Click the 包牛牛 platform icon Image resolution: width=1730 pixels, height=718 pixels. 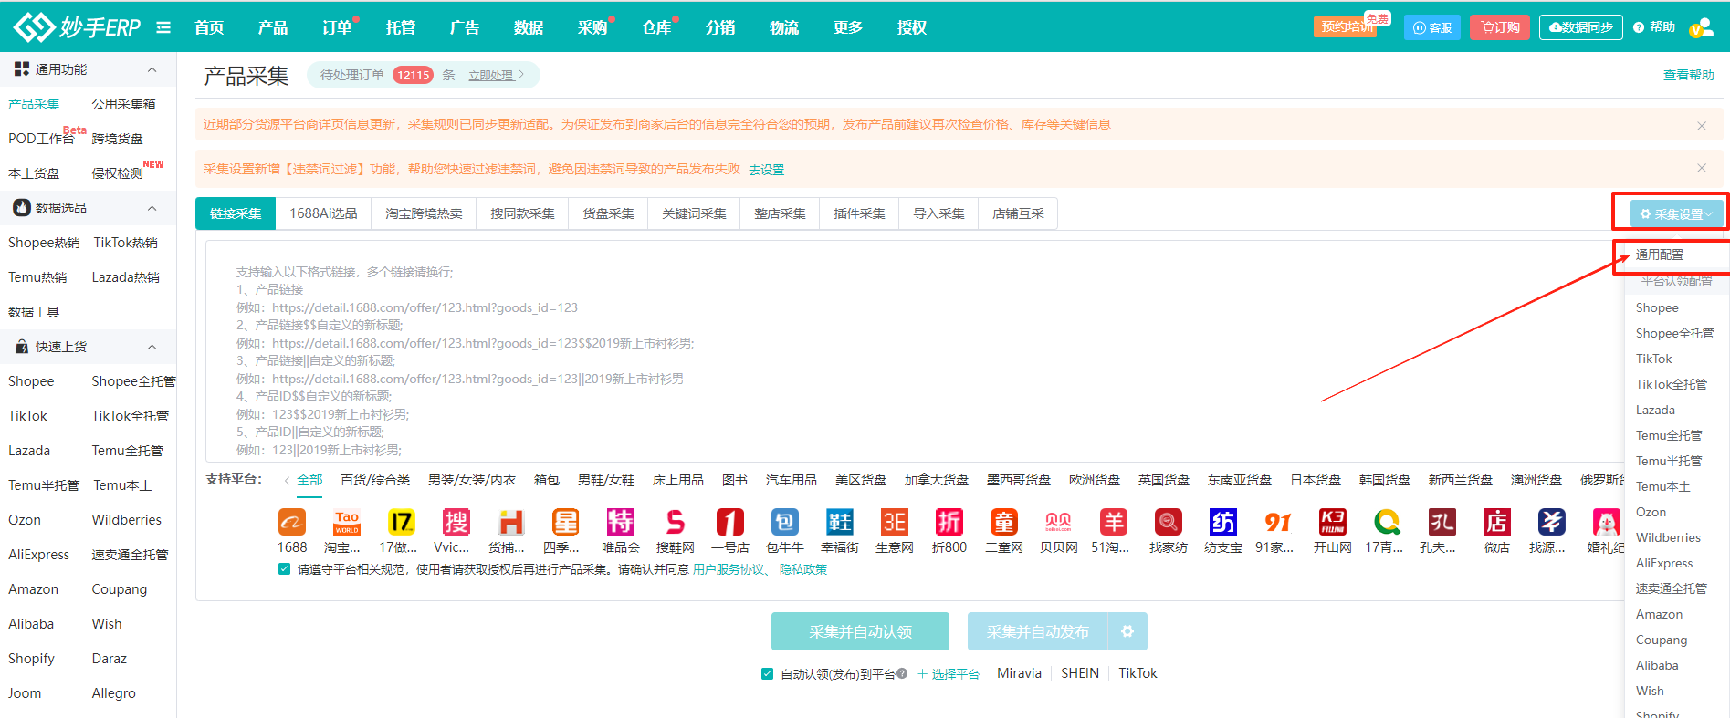coord(785,523)
